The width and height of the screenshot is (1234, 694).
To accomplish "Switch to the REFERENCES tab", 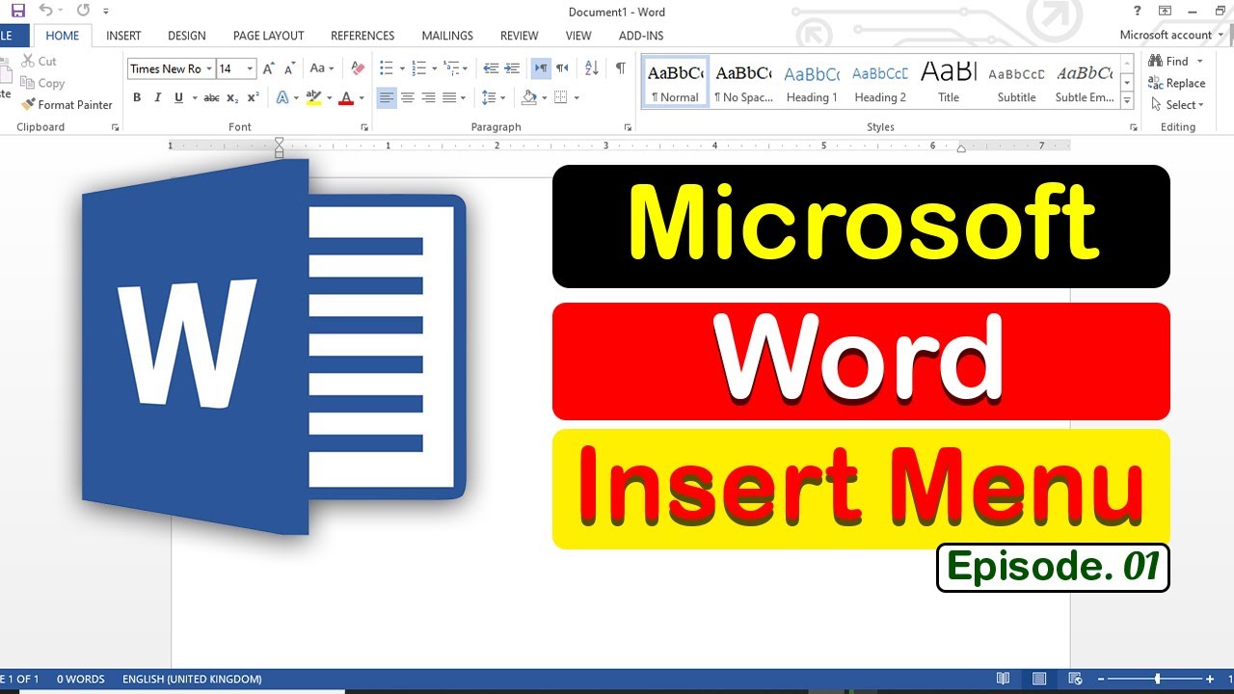I will click(x=362, y=36).
